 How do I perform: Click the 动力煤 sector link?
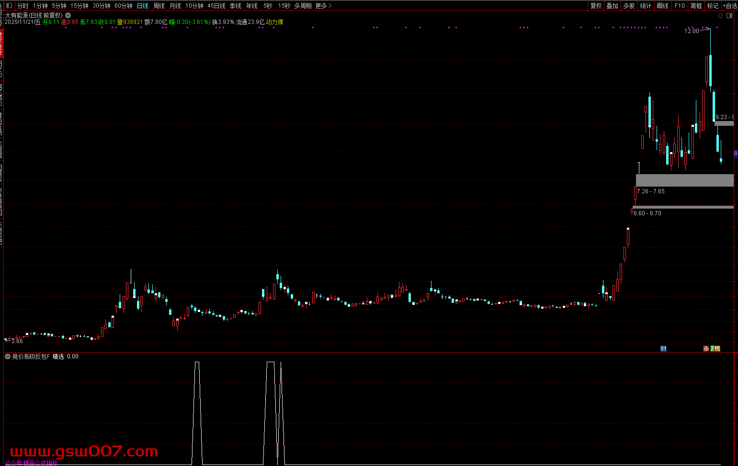(274, 22)
